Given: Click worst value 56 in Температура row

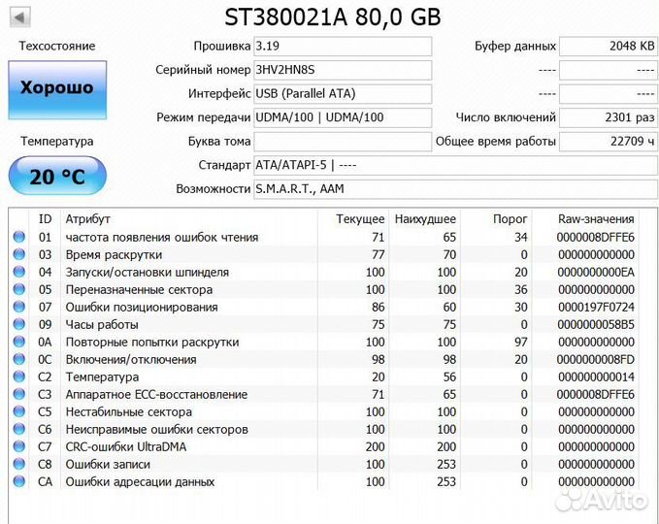Looking at the screenshot, I should [x=449, y=377].
